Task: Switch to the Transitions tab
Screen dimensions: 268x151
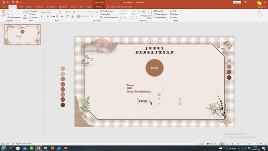Action: [x=39, y=7]
